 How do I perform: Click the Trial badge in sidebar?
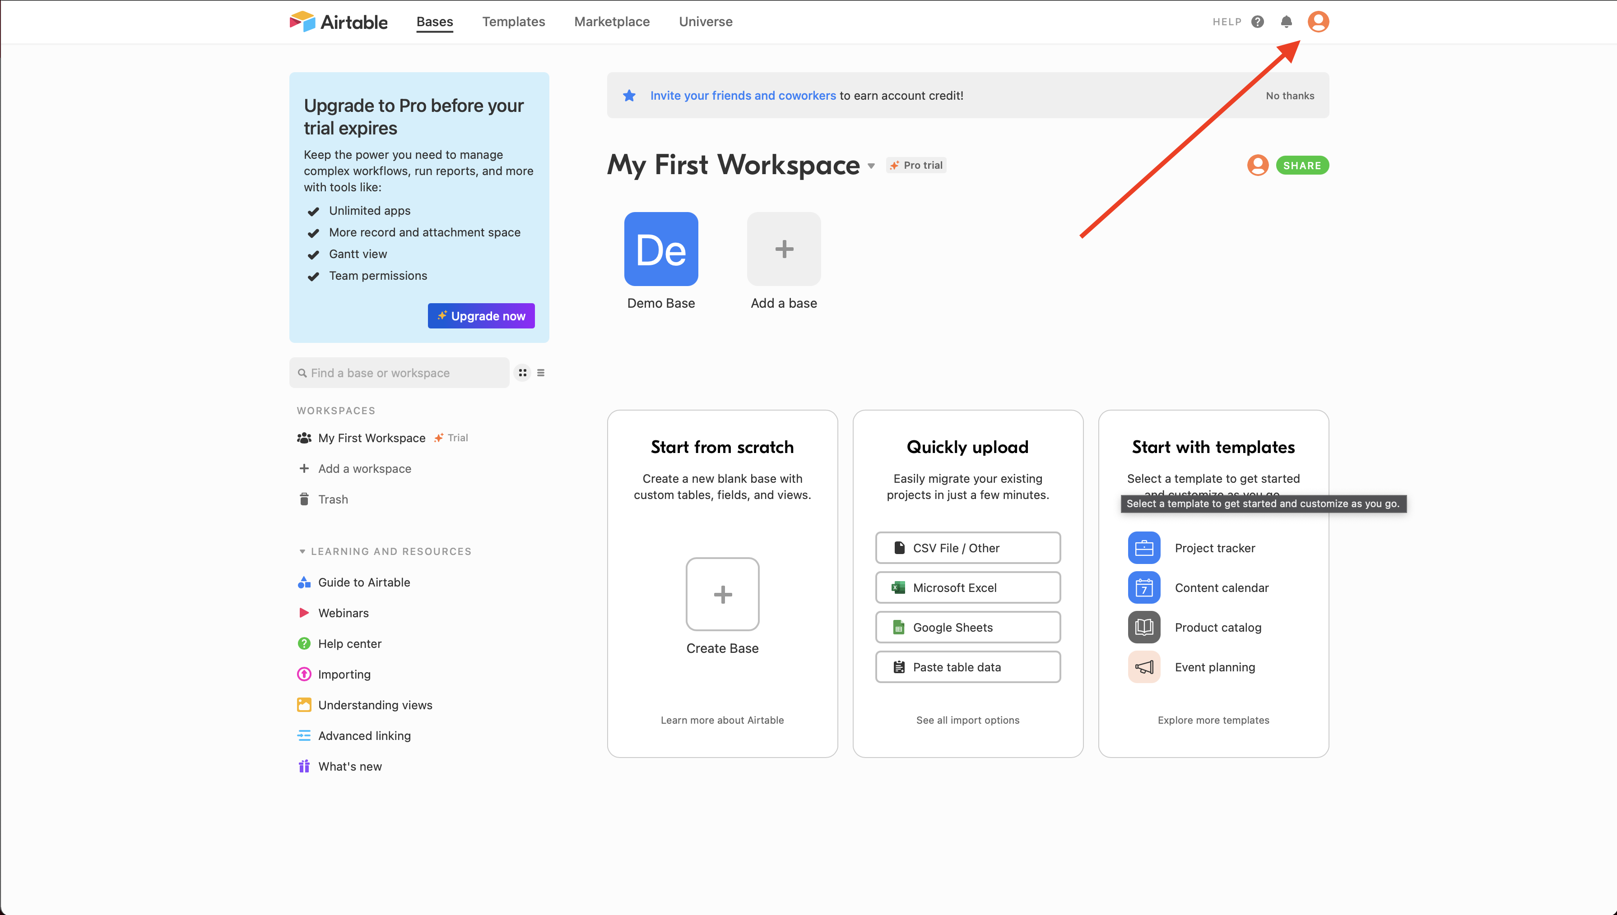tap(451, 438)
